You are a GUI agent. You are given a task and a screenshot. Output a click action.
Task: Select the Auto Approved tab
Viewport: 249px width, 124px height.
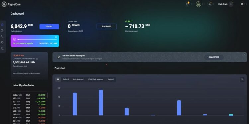78,79
